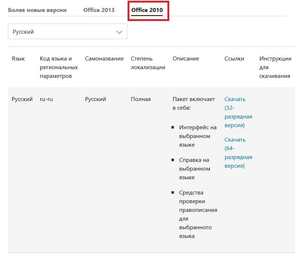295x260 pixels.
Task: Click the Ссылки column header
Action: 234,59
